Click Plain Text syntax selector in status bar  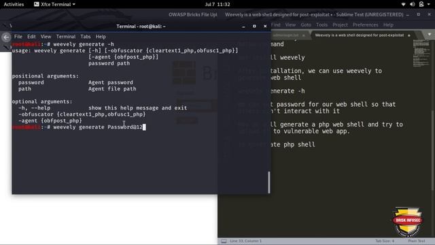[x=417, y=241]
